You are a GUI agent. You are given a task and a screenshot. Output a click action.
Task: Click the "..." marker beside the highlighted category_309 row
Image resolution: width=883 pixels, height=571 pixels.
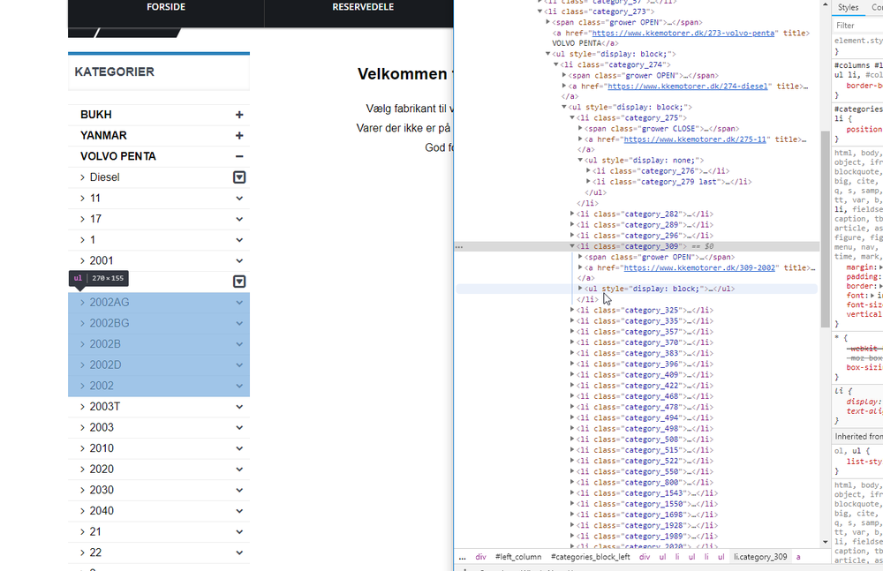[458, 246]
